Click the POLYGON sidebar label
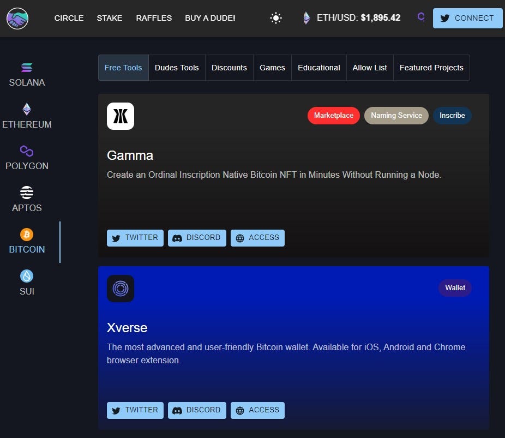Image resolution: width=505 pixels, height=438 pixels. [x=27, y=166]
